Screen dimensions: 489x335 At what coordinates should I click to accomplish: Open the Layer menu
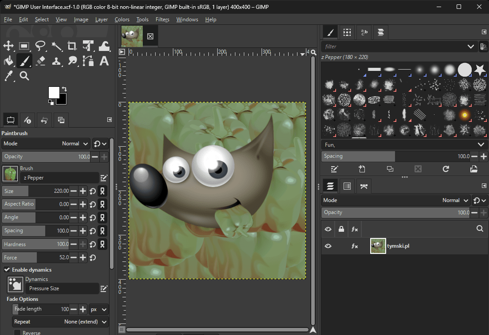(102, 19)
